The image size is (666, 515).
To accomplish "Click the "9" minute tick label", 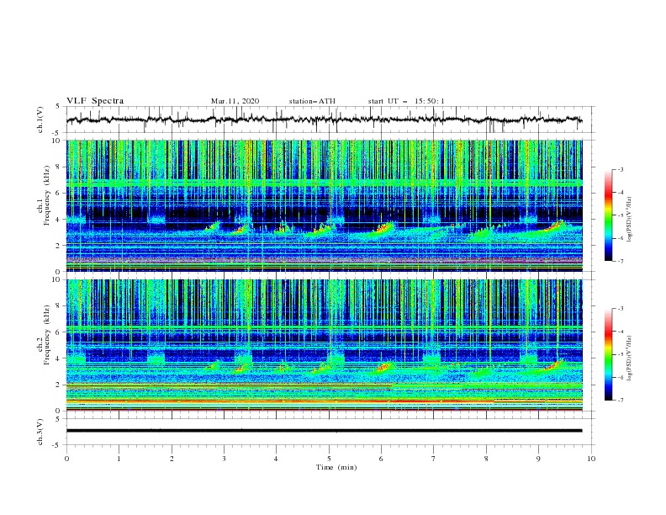I will (x=538, y=459).
